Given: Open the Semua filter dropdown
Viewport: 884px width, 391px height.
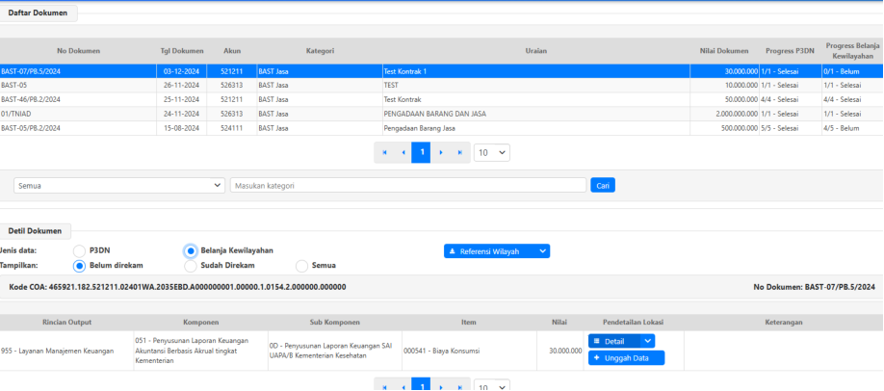Looking at the screenshot, I should tap(119, 185).
